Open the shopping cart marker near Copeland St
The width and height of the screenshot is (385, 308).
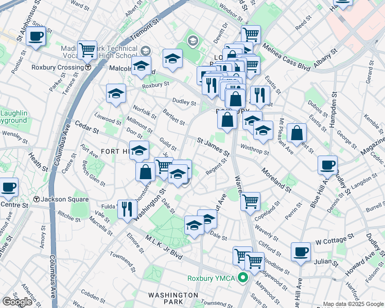(250, 201)
